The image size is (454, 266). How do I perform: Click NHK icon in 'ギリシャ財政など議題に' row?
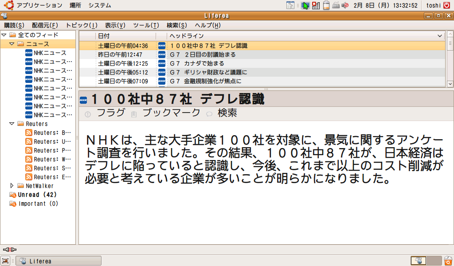(162, 72)
